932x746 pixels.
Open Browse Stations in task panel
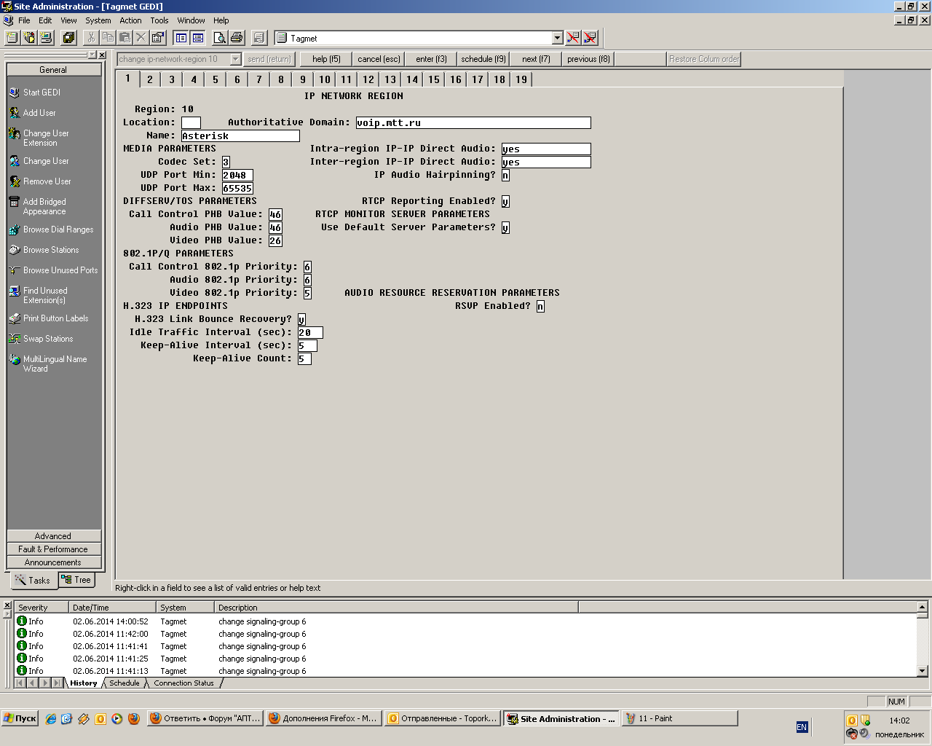pos(51,250)
